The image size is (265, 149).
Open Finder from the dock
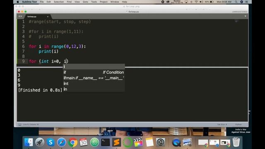tap(29, 142)
